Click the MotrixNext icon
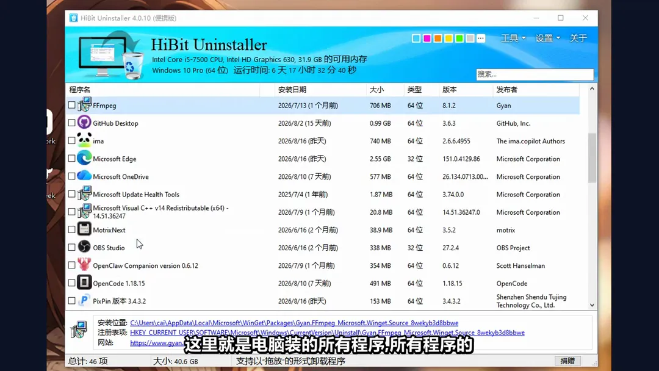 (x=84, y=229)
